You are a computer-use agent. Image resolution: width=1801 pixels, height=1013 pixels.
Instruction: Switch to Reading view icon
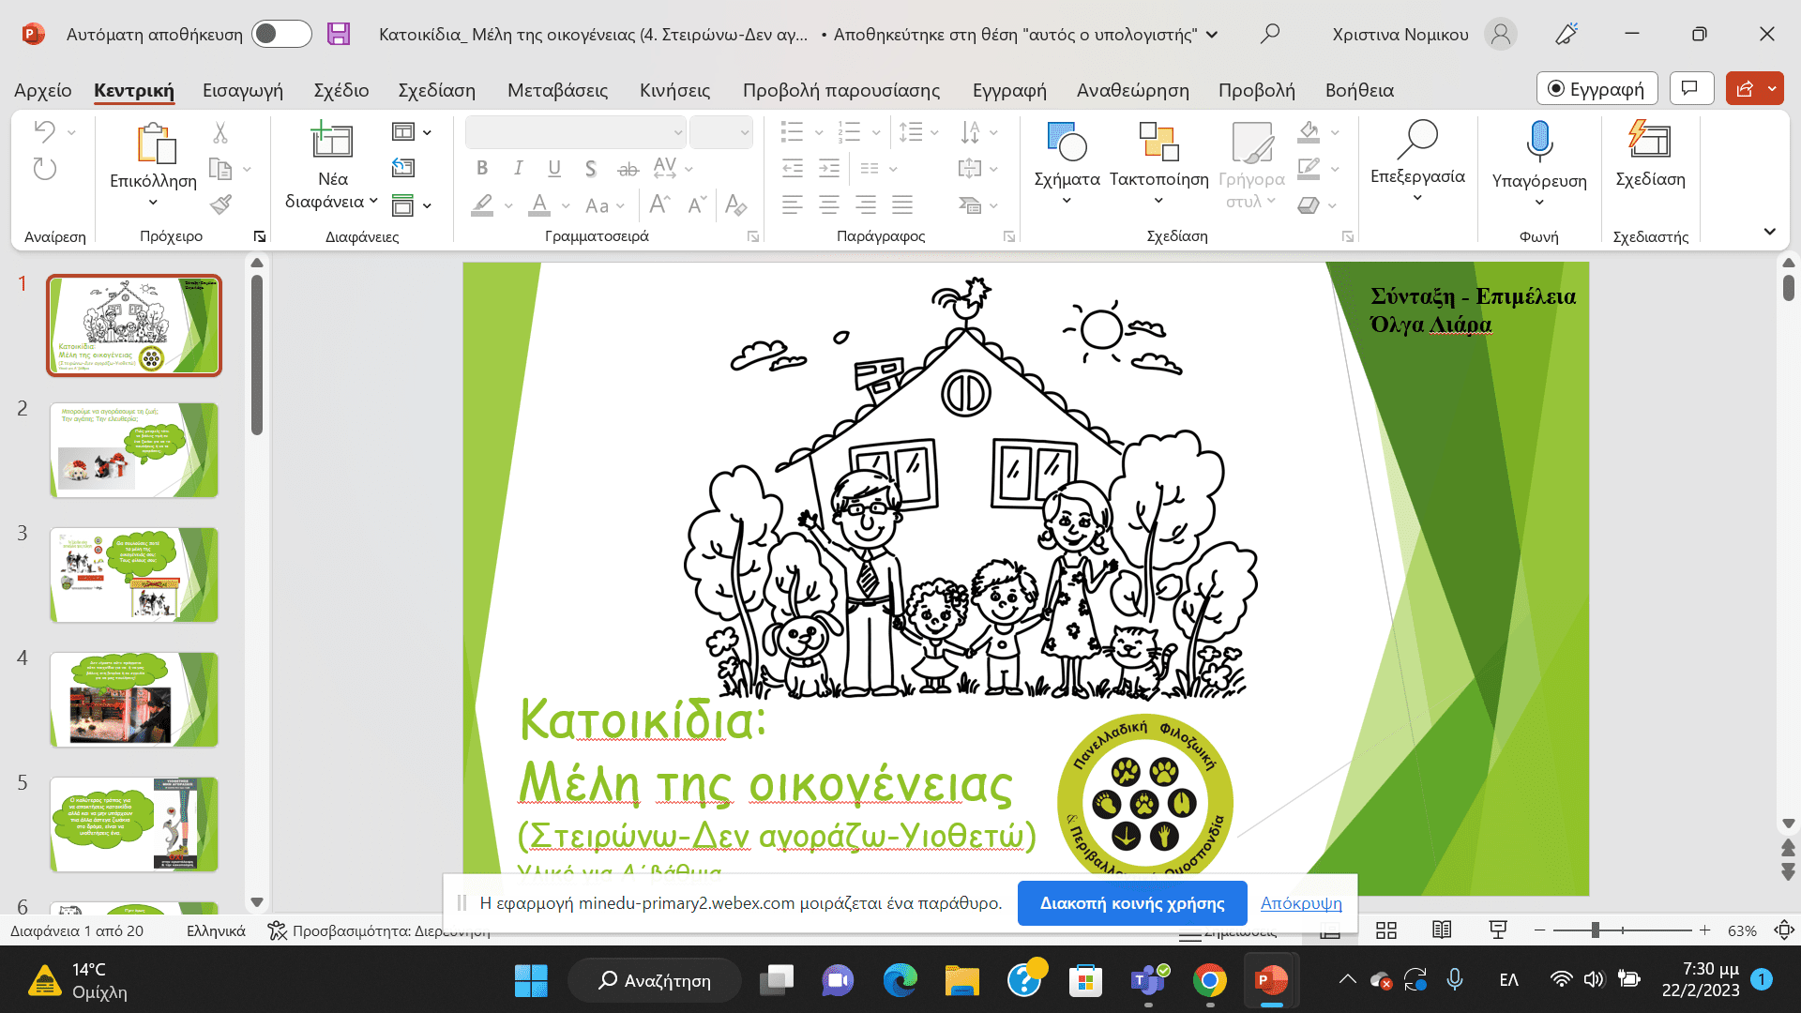click(1442, 930)
